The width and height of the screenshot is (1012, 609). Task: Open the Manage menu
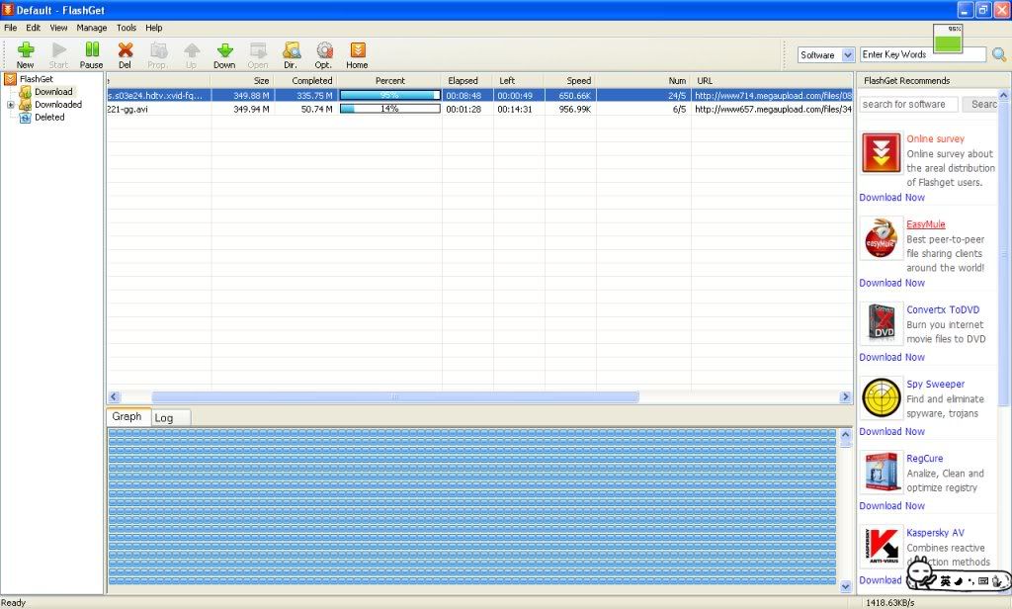tap(92, 28)
